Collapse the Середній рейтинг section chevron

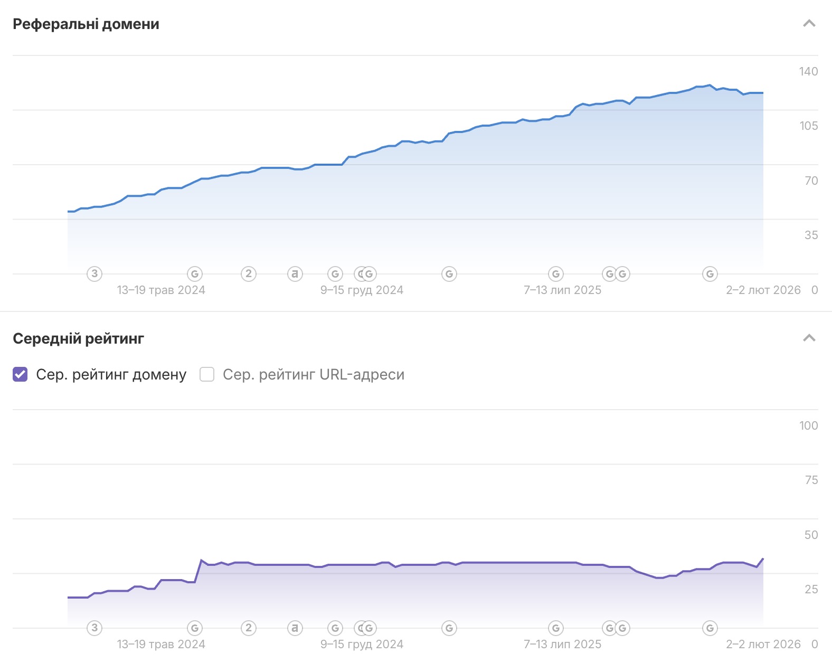pyautogui.click(x=809, y=338)
